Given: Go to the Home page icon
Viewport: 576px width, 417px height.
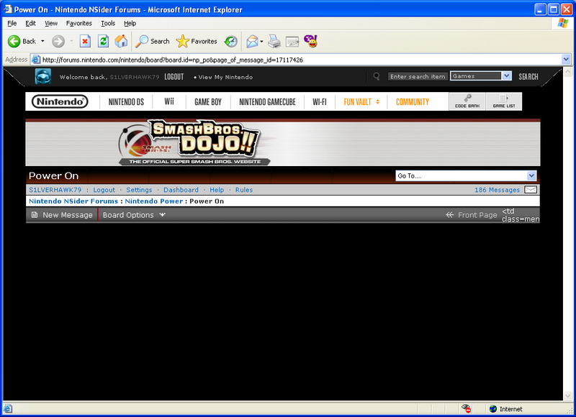Looking at the screenshot, I should (121, 42).
